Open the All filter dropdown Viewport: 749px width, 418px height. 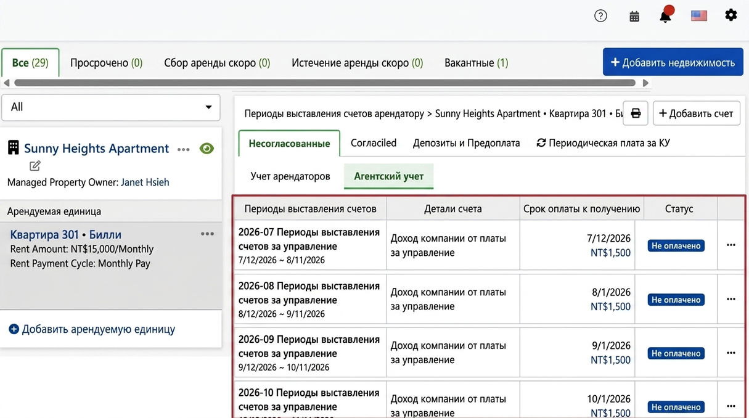(111, 107)
